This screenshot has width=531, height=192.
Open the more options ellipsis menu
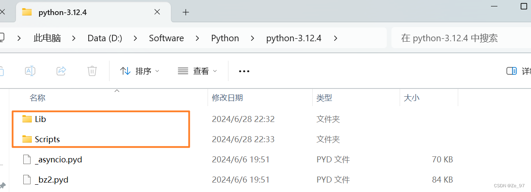pos(244,71)
